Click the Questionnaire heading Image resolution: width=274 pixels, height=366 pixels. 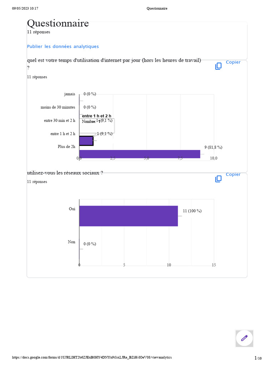(x=58, y=24)
